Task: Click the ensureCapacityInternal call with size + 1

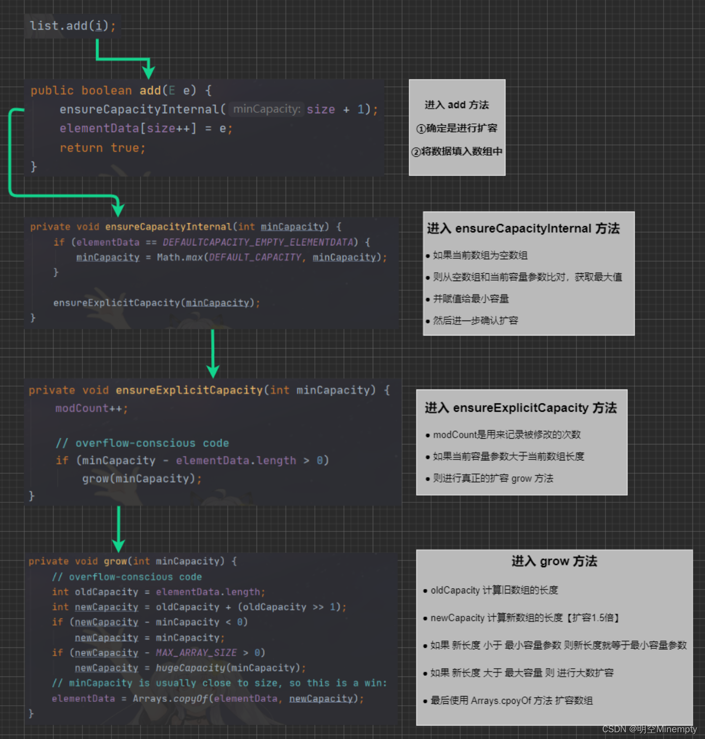Action: [x=219, y=109]
